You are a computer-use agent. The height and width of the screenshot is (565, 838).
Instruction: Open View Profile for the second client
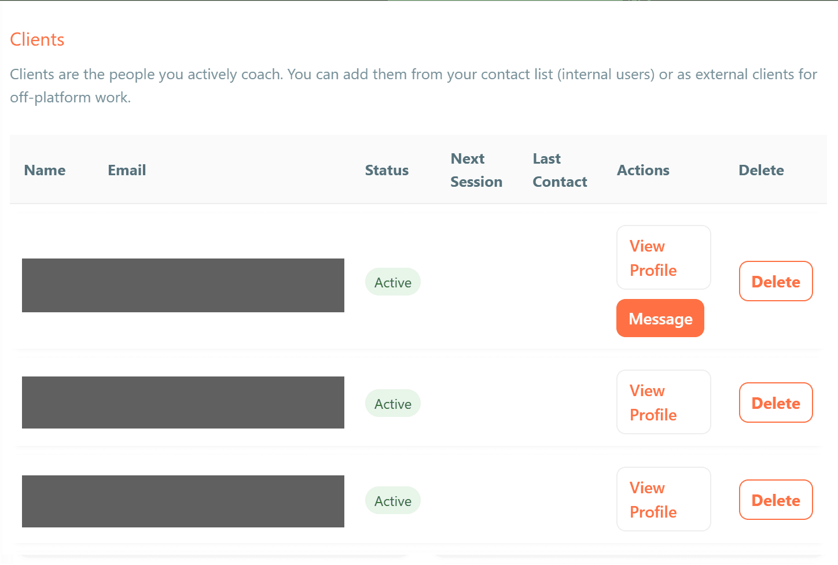(663, 402)
